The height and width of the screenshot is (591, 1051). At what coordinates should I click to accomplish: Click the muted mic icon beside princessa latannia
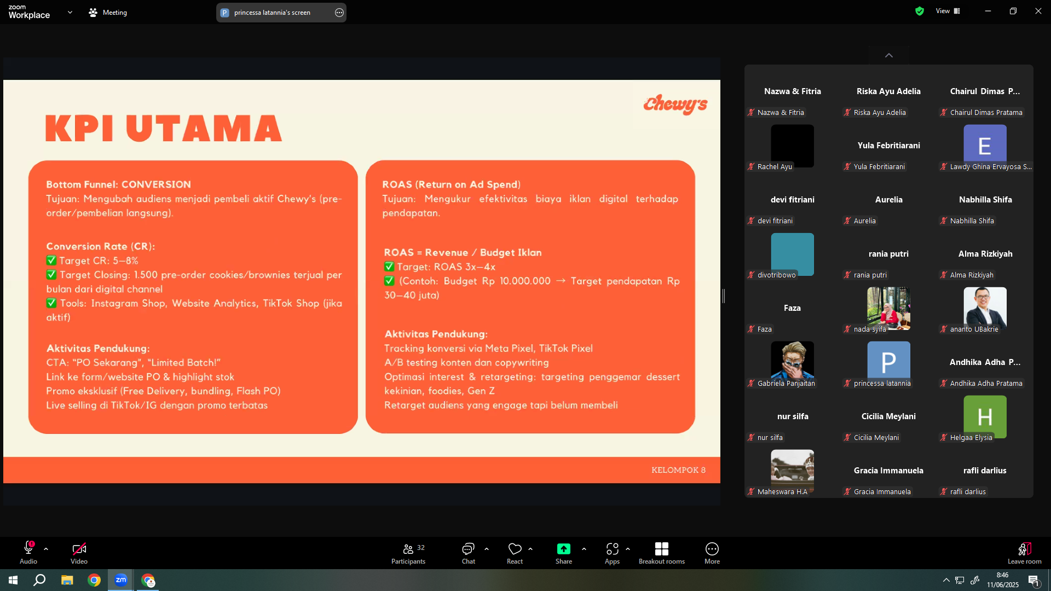pos(847,383)
